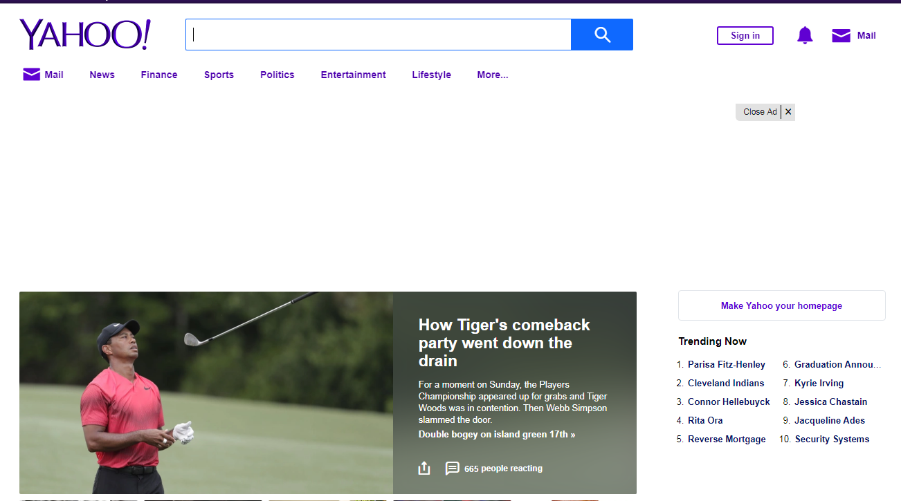The height and width of the screenshot is (501, 901).
Task: Open the Lifestyle section
Action: click(x=431, y=75)
